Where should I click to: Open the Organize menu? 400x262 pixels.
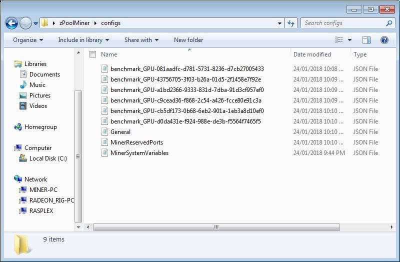tap(28, 40)
